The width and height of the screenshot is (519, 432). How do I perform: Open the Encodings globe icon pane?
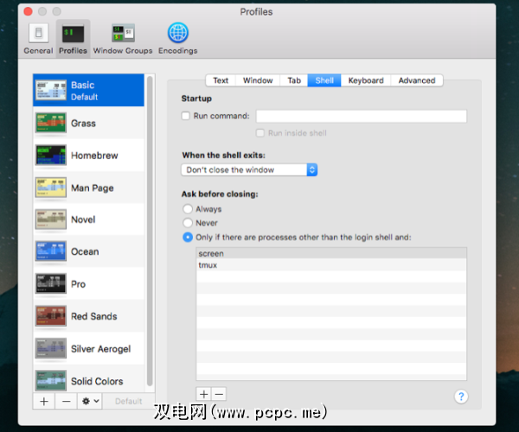177,38
